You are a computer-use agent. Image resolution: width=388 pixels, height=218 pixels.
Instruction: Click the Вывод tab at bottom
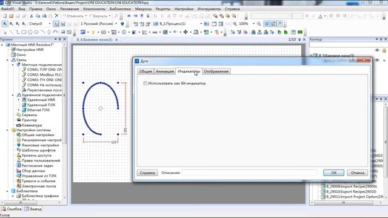(x=33, y=209)
